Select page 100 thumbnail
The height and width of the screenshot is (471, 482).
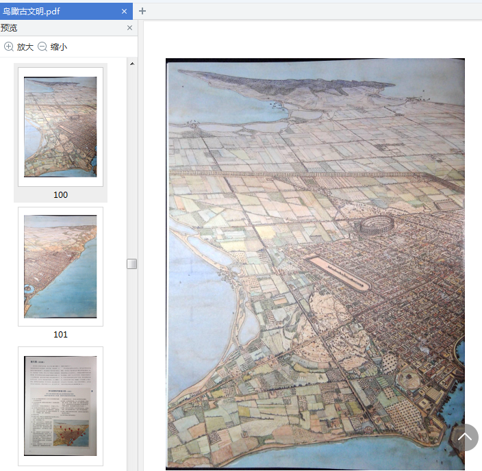[x=60, y=127]
